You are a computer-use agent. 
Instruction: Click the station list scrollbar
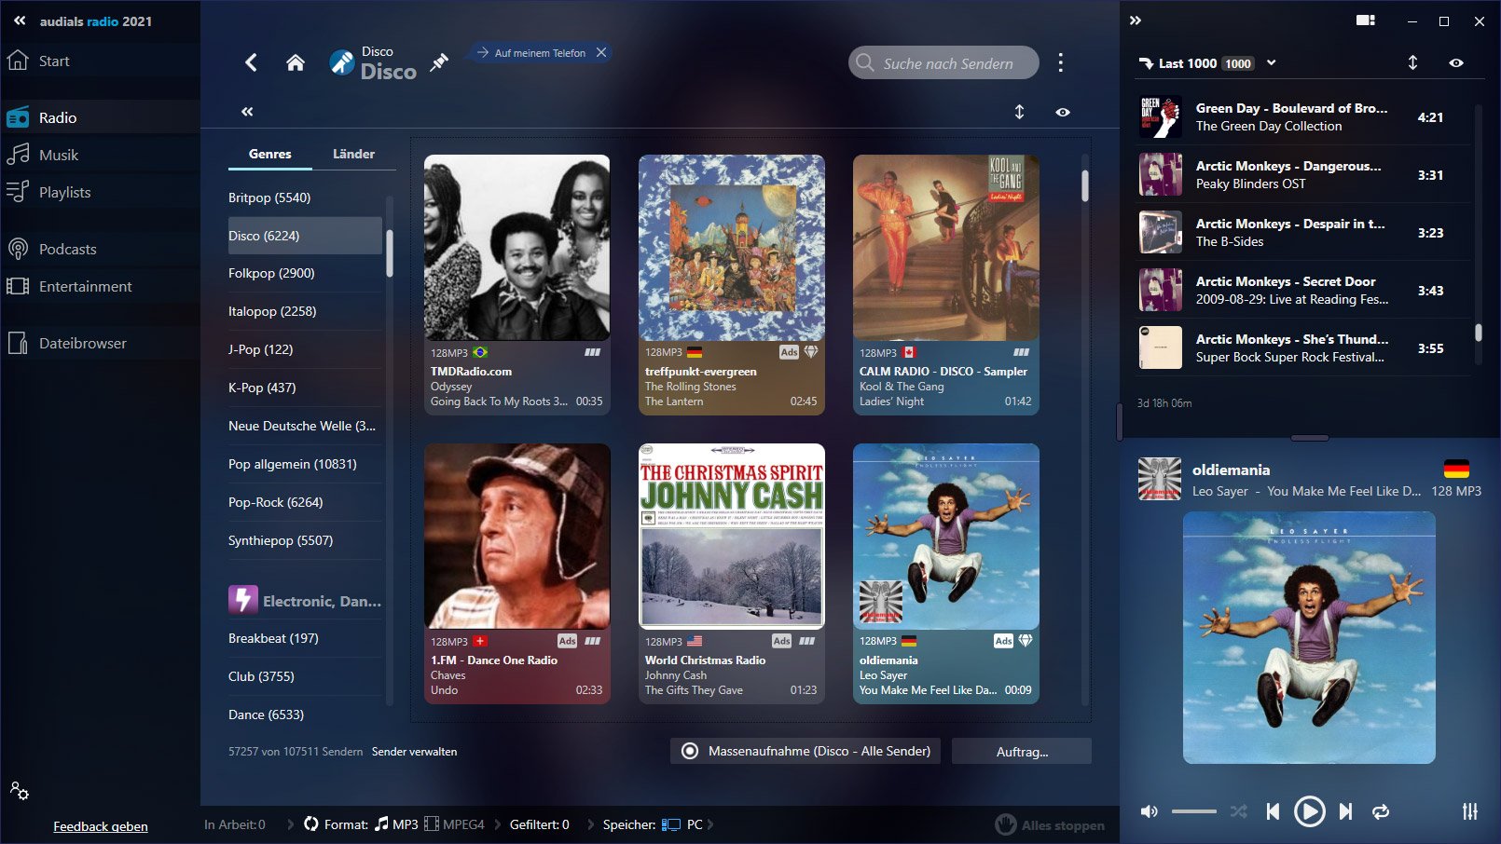[1084, 185]
